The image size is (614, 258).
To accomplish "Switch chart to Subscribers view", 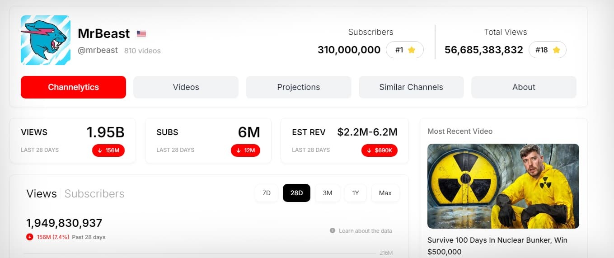I will [94, 194].
